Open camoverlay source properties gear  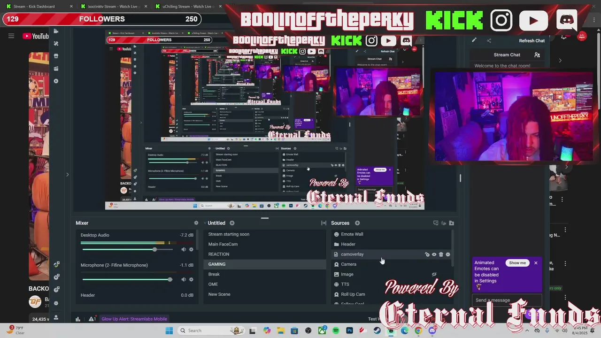click(x=448, y=254)
